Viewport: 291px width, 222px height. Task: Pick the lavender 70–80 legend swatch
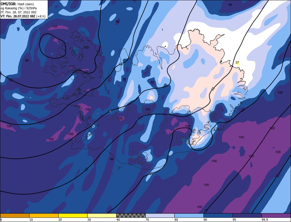tap(160, 216)
